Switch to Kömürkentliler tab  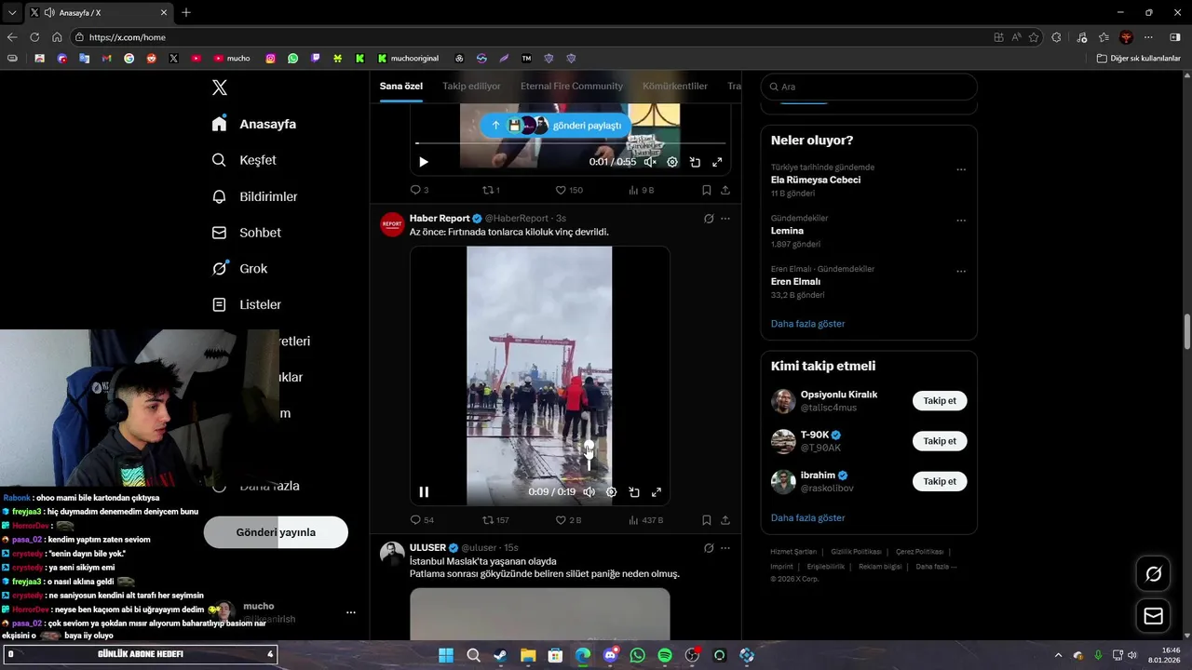click(x=675, y=86)
